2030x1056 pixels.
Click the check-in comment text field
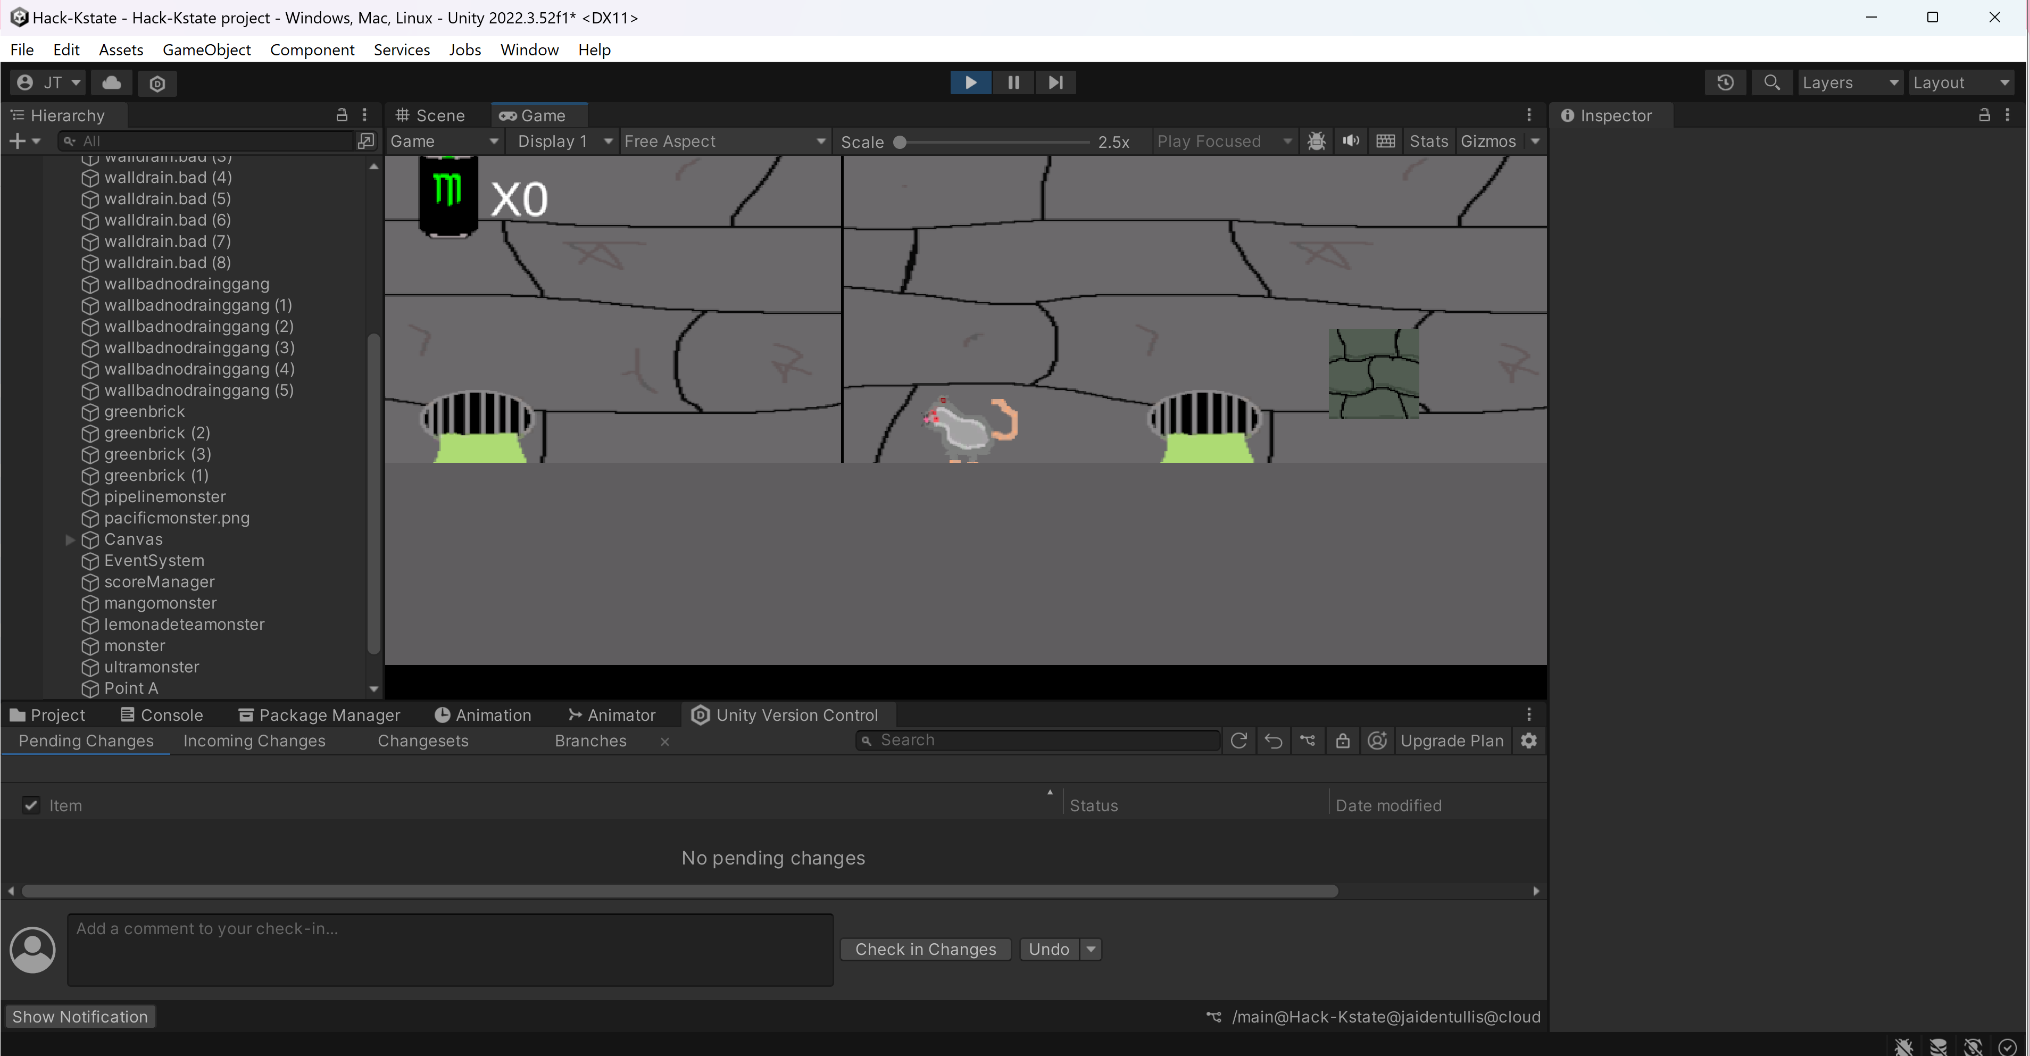click(450, 949)
